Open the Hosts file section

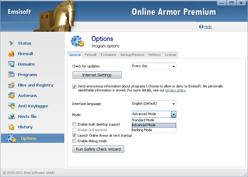click(27, 116)
